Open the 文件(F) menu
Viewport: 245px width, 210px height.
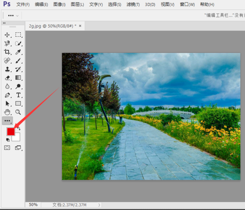(x=23, y=5)
